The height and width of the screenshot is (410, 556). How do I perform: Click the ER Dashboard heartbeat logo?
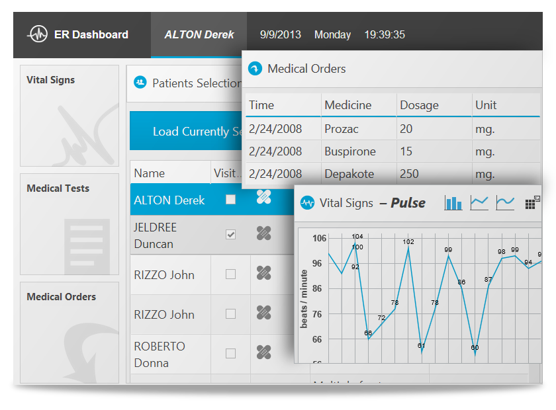(38, 34)
